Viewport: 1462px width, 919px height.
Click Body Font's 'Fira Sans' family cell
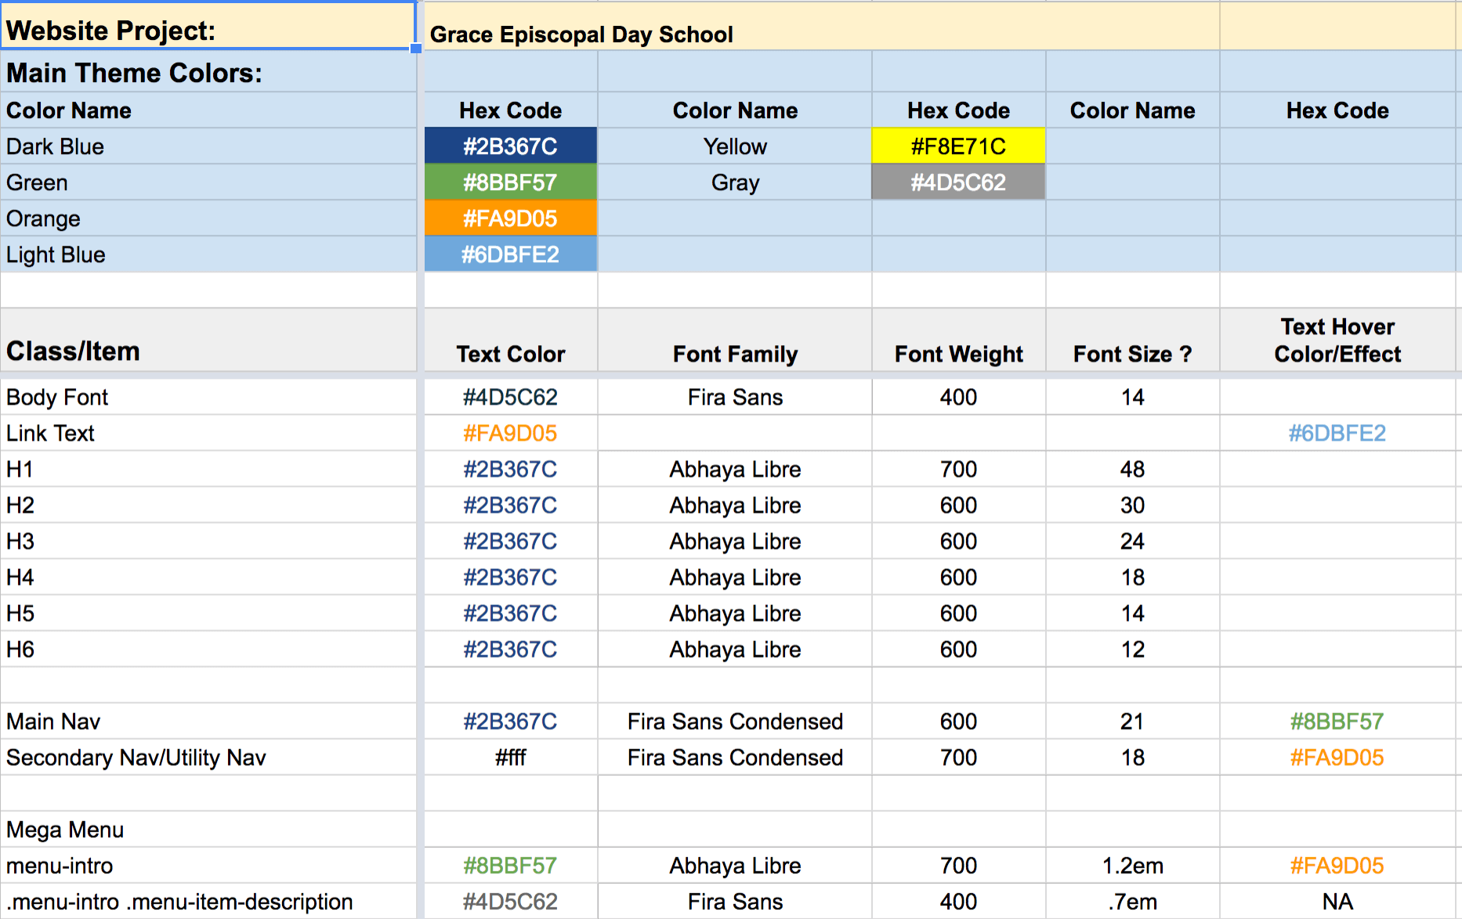[735, 397]
